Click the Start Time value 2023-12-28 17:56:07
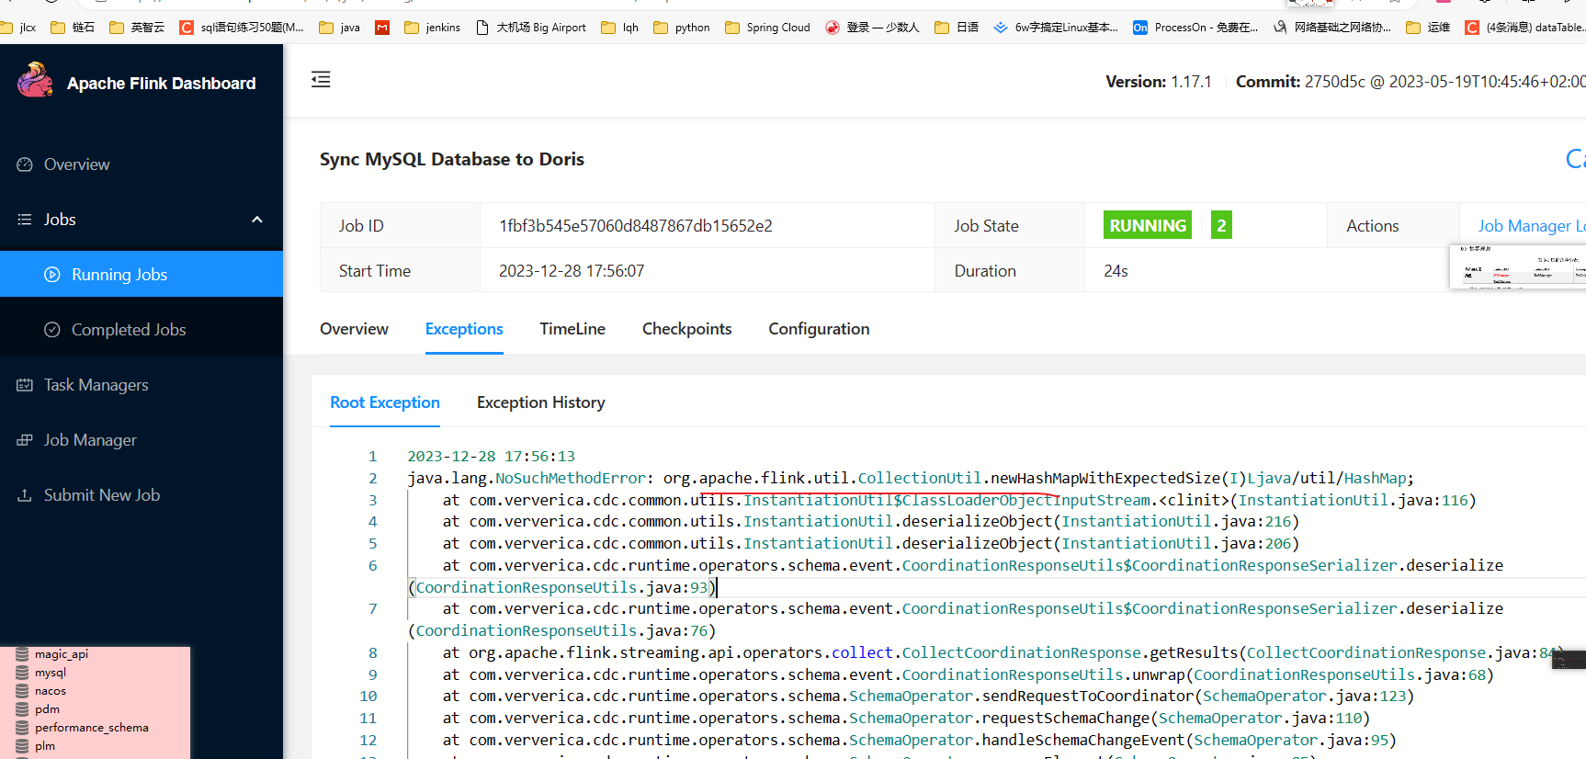This screenshot has height=759, width=1586. [x=572, y=271]
